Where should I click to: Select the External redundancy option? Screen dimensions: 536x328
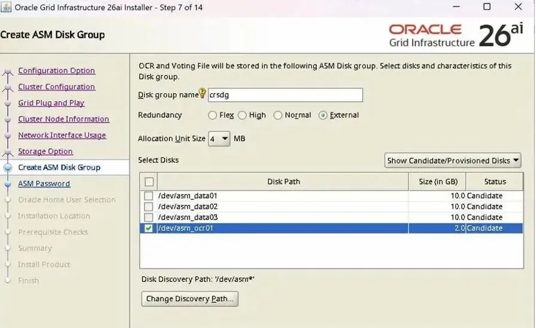tap(323, 115)
